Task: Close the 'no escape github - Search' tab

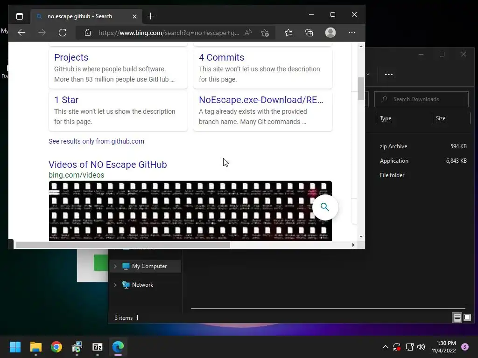Action: (x=134, y=16)
